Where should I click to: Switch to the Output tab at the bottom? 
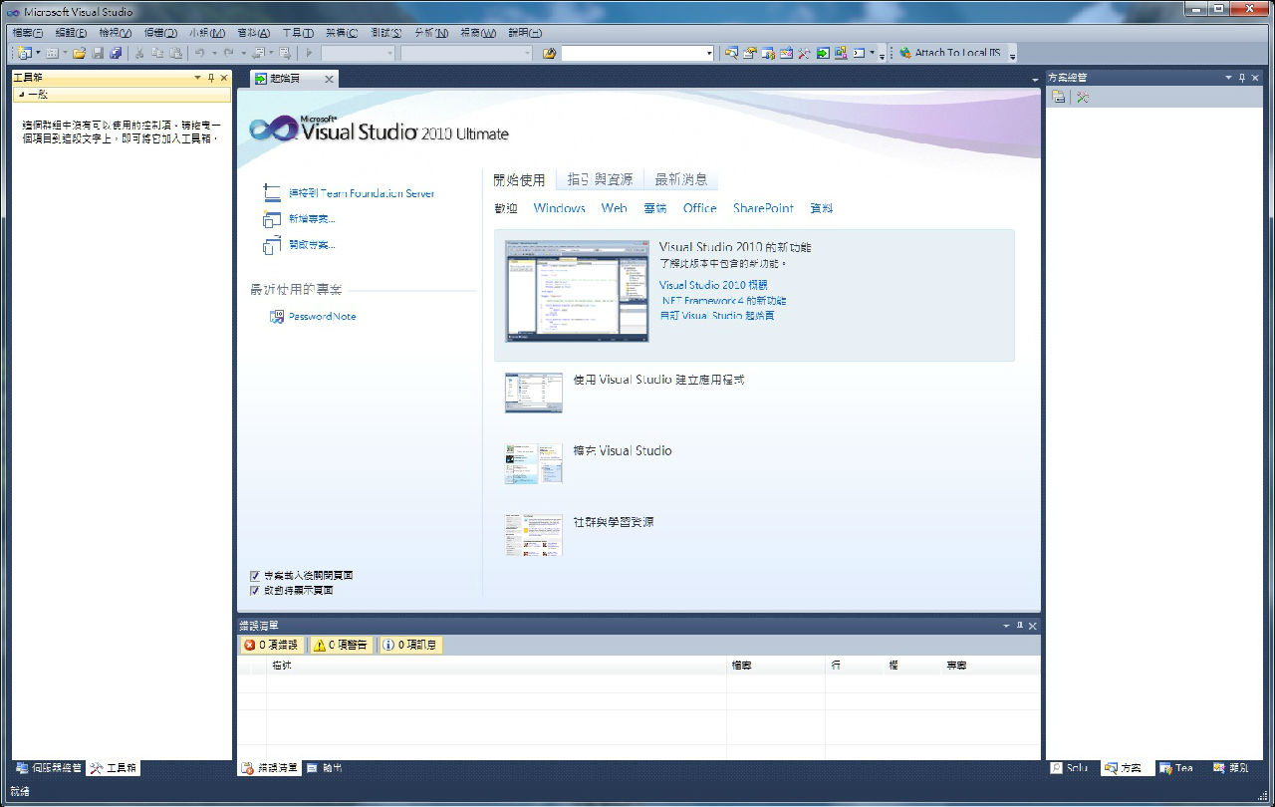tap(325, 768)
